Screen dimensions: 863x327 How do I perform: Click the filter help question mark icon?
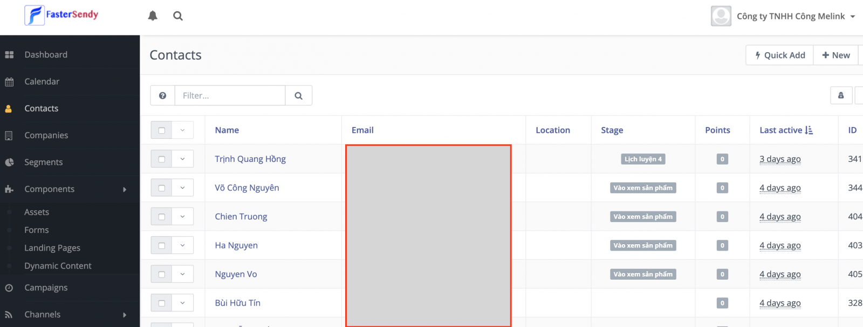(x=162, y=96)
